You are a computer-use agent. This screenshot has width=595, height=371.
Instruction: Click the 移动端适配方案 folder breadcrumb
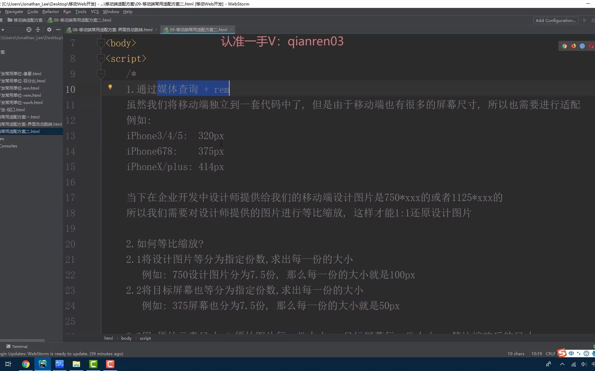[x=25, y=20]
